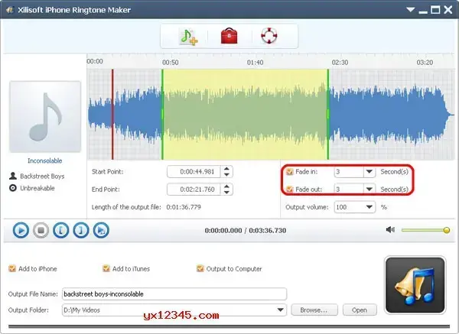Toggle the Fade in checkbox
The width and height of the screenshot is (459, 334).
(x=289, y=172)
